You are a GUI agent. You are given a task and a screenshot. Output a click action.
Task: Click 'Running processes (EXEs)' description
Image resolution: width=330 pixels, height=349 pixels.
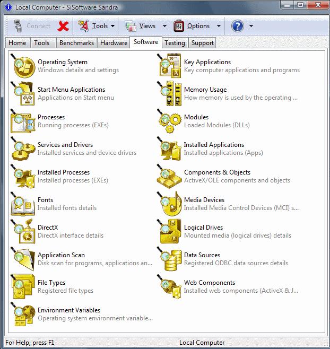(73, 125)
